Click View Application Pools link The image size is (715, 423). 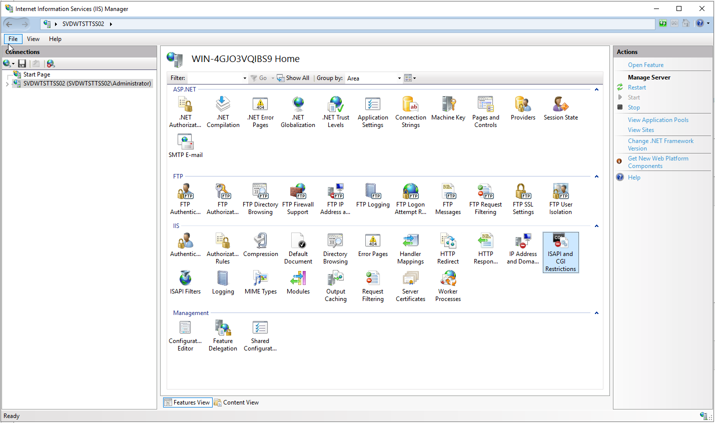coord(658,120)
